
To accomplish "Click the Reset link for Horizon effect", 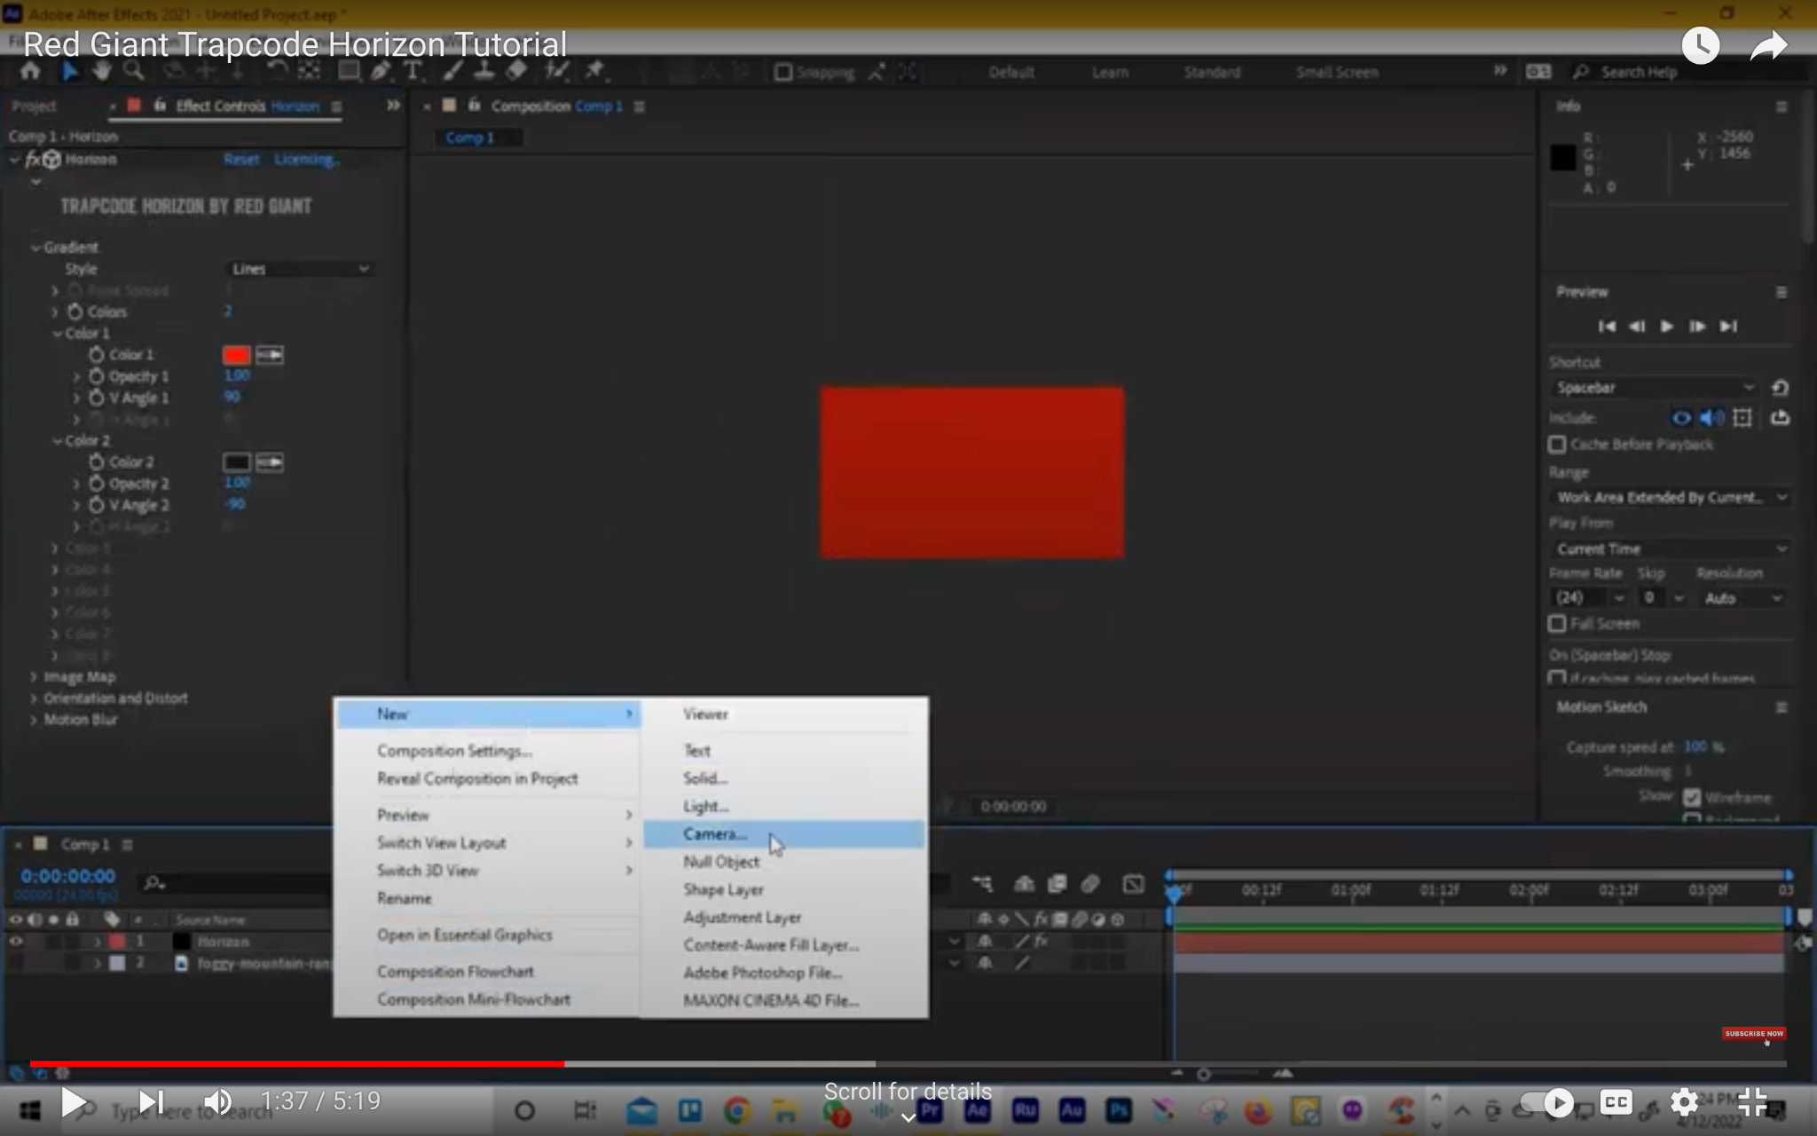I will [240, 160].
